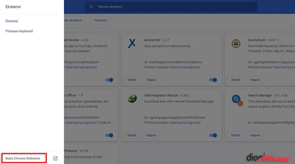Click 'Download files with Internet Download Manager' text
Viewport: 295px width, 164px height.
click(179, 101)
